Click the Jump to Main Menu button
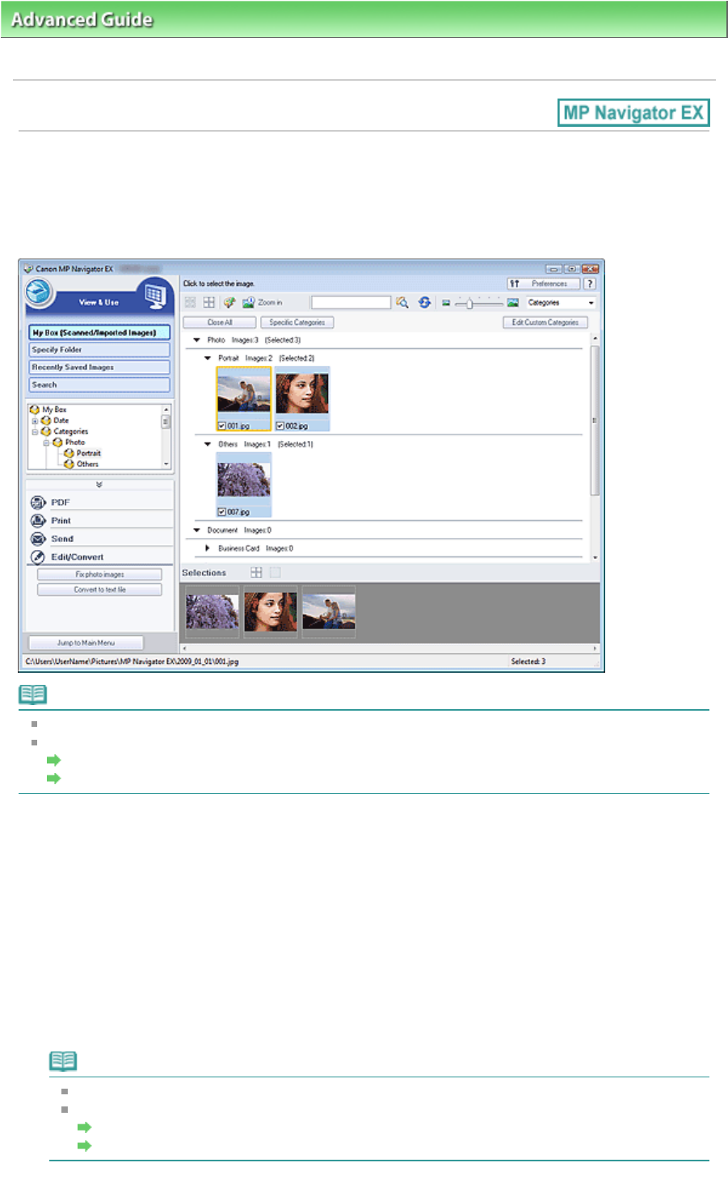 [86, 643]
